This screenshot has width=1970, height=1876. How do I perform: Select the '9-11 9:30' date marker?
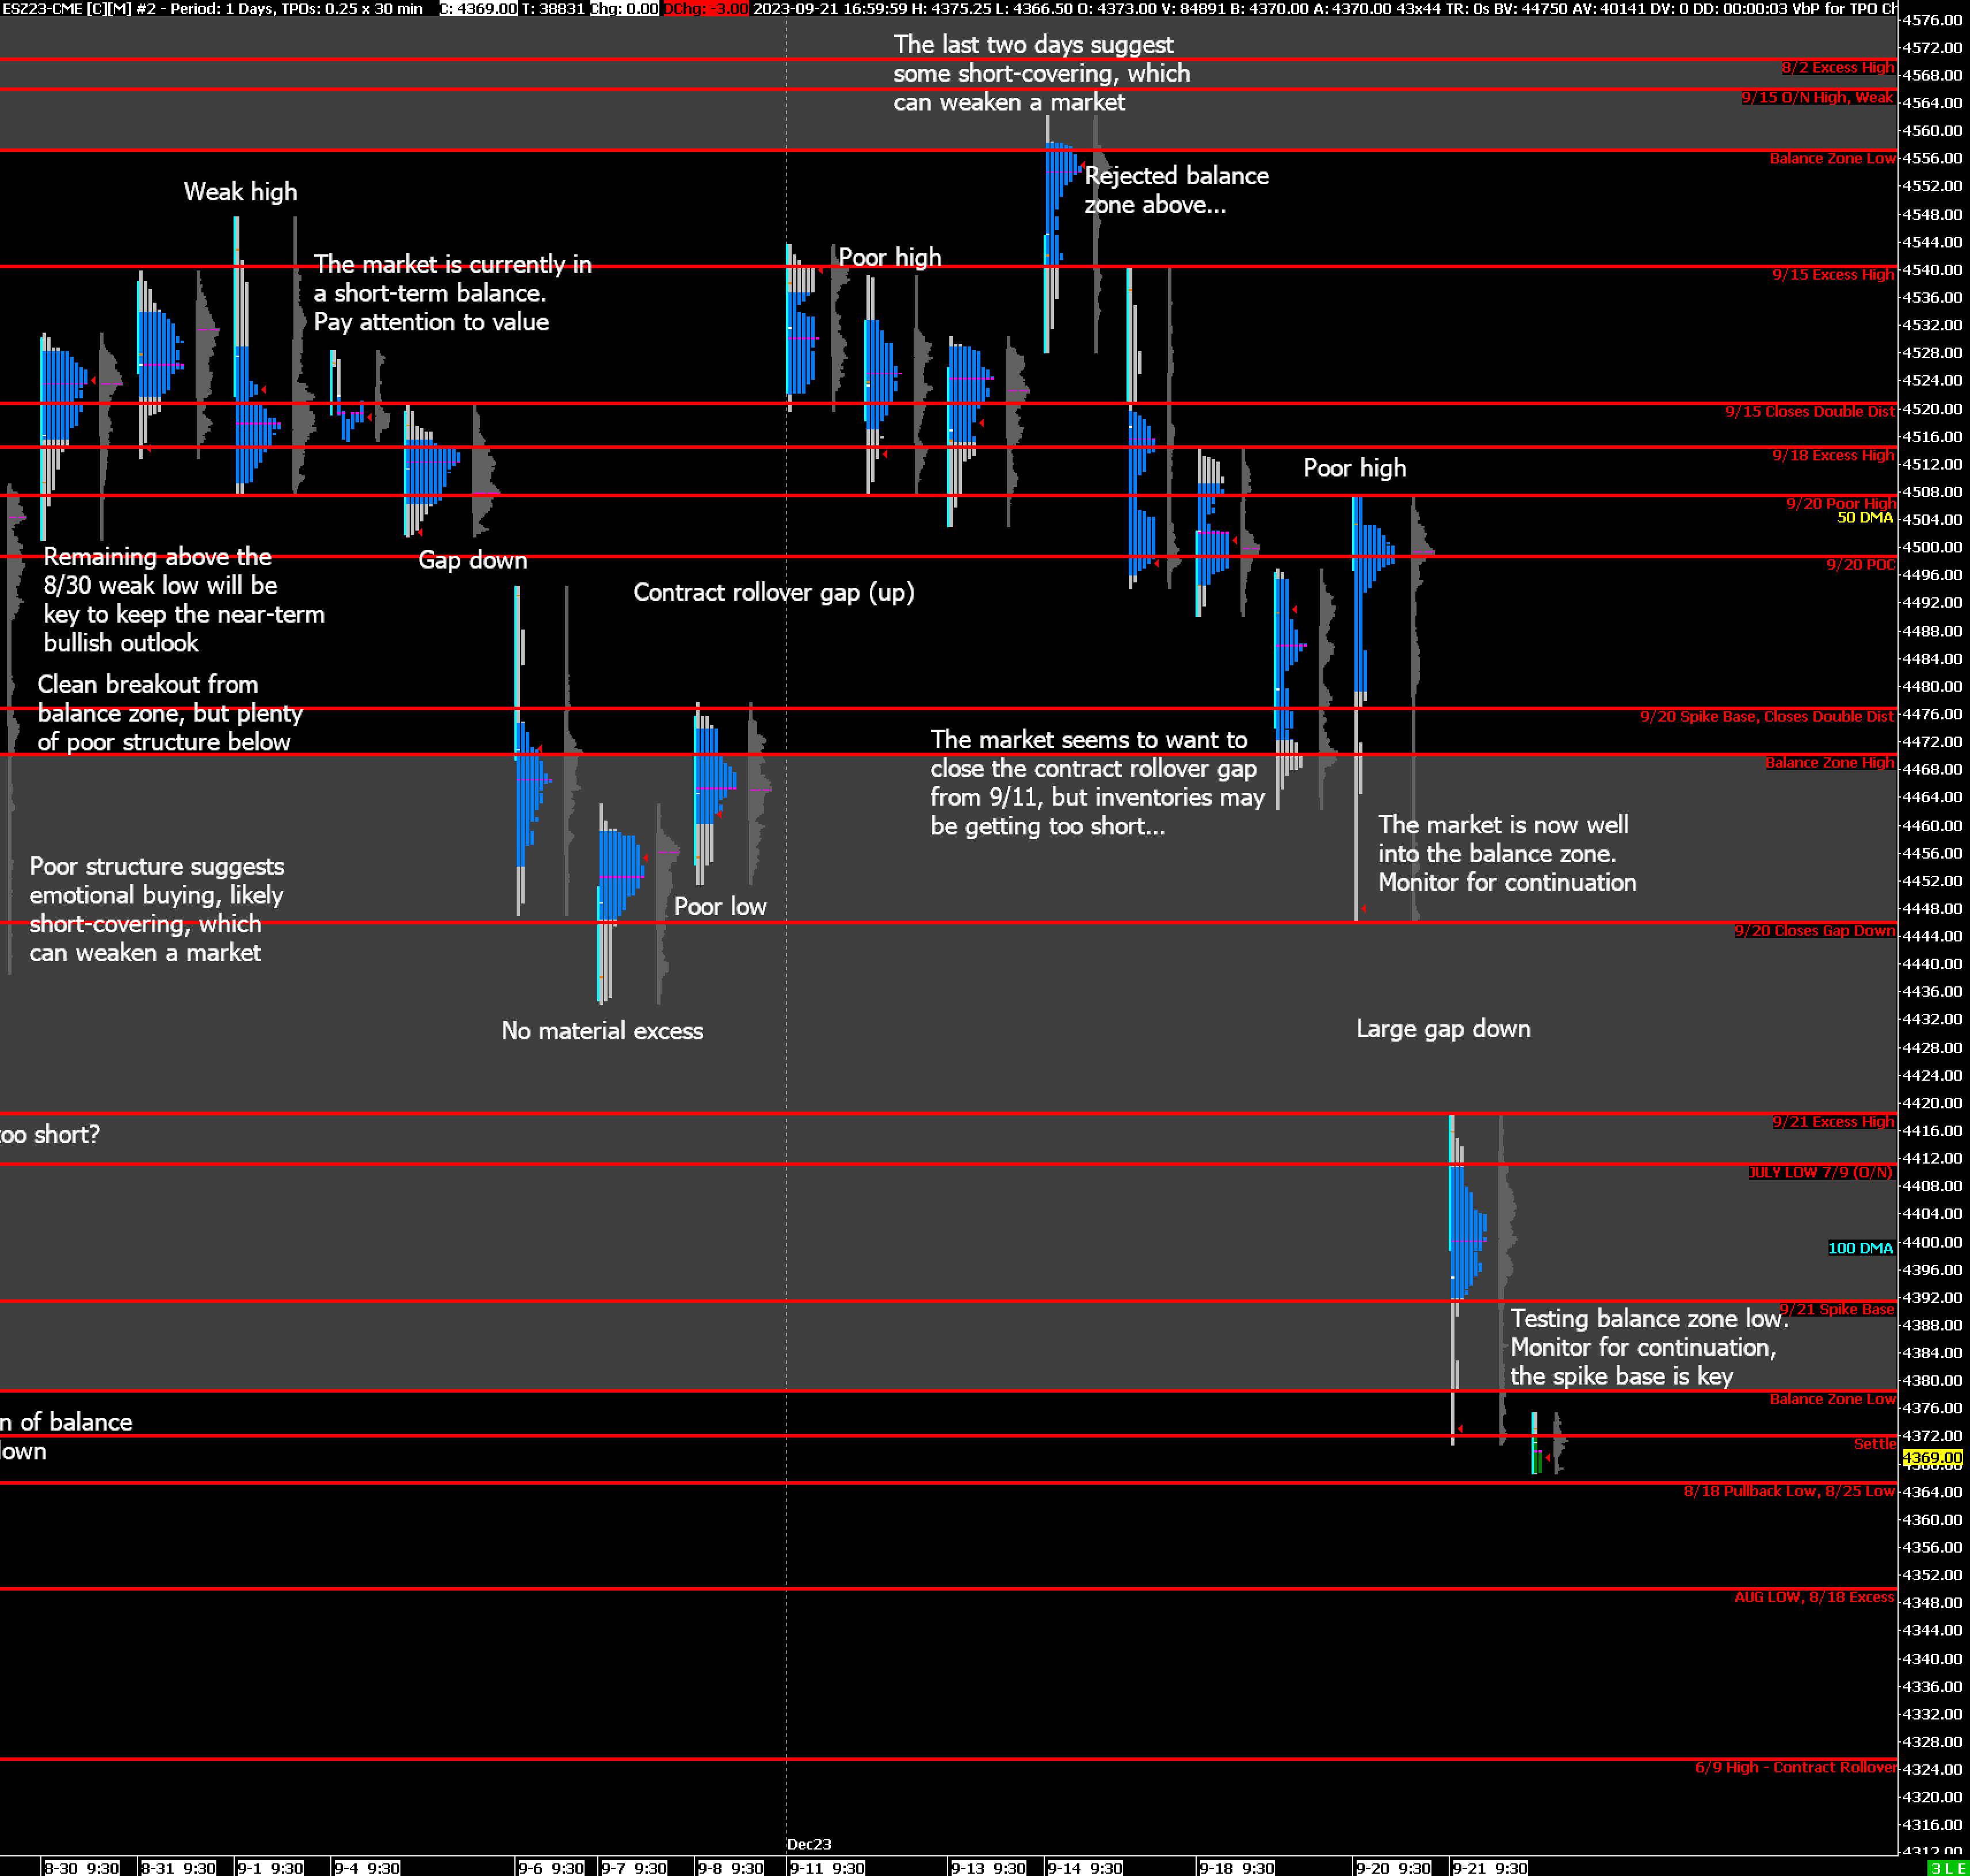pyautogui.click(x=827, y=1868)
